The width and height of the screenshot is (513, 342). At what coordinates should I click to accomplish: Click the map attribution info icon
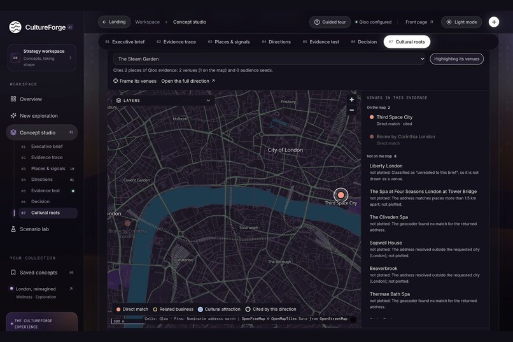(x=353, y=320)
